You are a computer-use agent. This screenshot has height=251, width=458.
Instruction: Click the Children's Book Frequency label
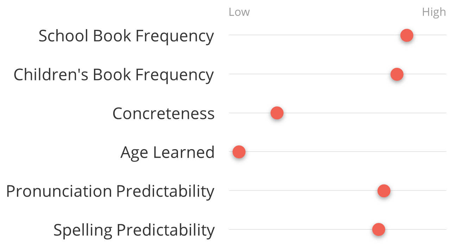click(114, 75)
